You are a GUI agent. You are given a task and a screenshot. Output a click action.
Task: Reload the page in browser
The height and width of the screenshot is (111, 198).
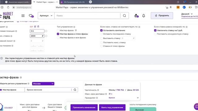pos(8,7)
